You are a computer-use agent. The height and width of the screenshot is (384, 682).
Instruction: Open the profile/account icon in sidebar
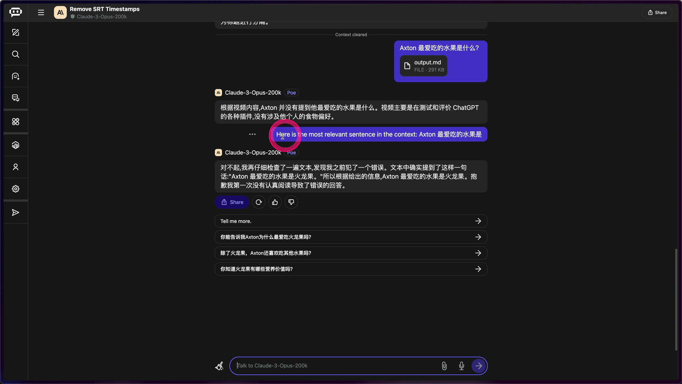[15, 167]
